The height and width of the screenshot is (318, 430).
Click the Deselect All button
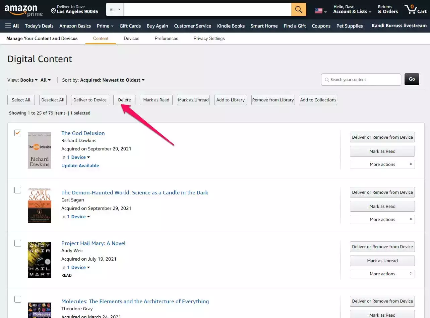[53, 100]
